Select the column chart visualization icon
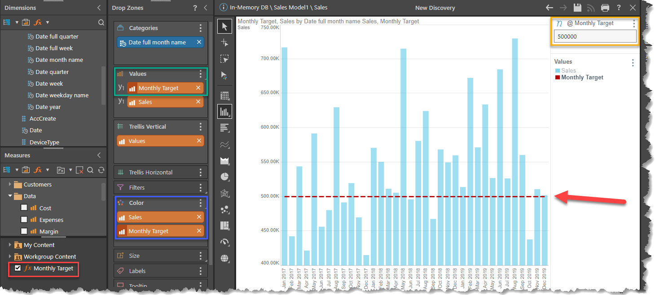Image resolution: width=655 pixels, height=295 pixels. pos(224,111)
